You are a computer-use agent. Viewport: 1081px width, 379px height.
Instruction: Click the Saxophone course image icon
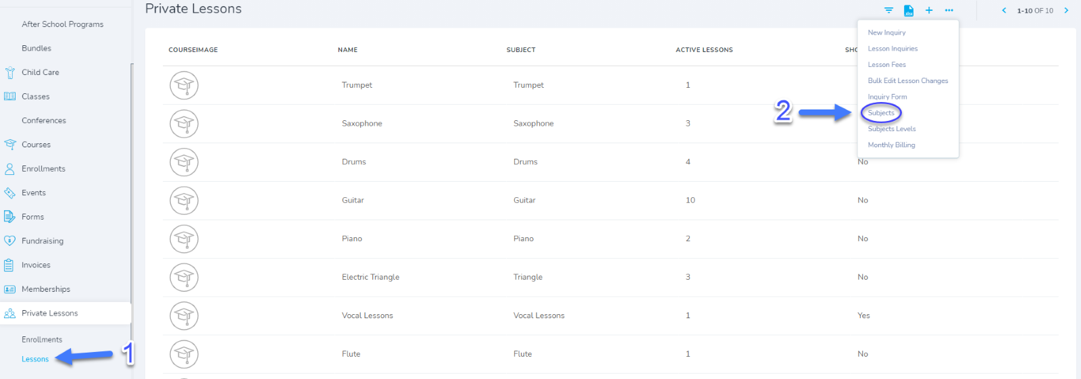tap(184, 124)
